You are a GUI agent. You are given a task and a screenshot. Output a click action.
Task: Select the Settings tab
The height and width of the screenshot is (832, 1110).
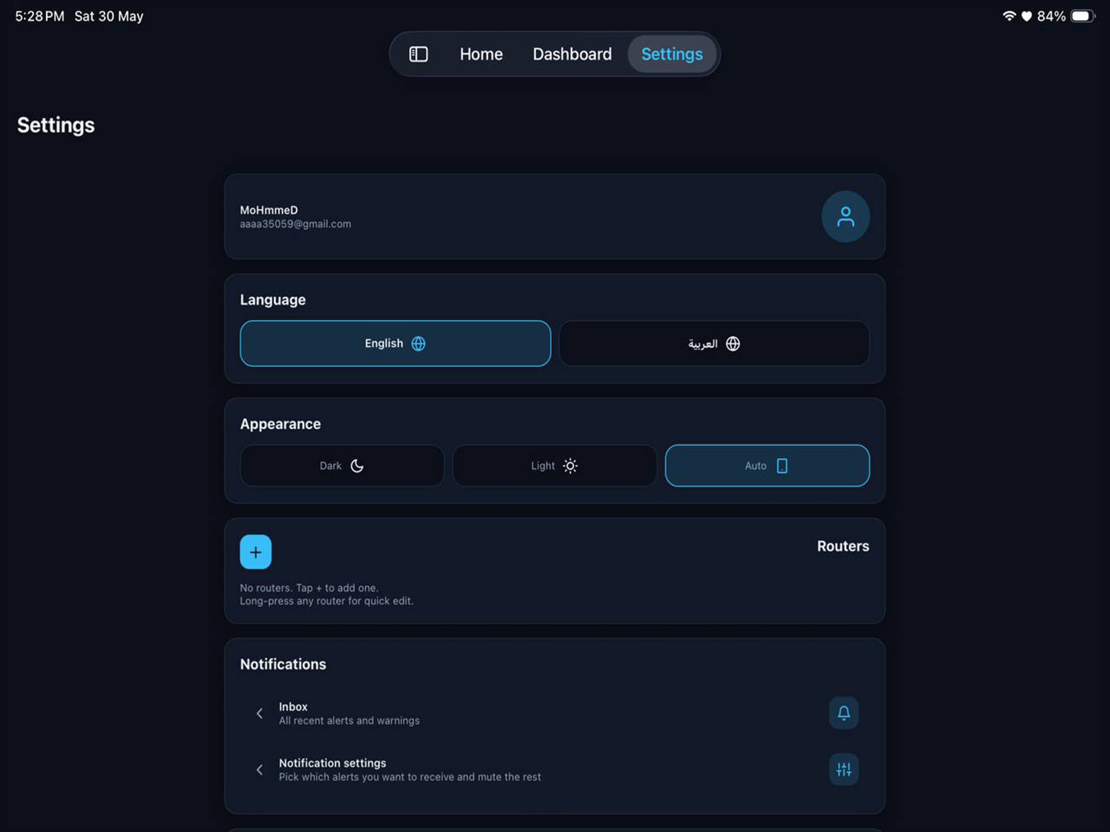point(672,54)
